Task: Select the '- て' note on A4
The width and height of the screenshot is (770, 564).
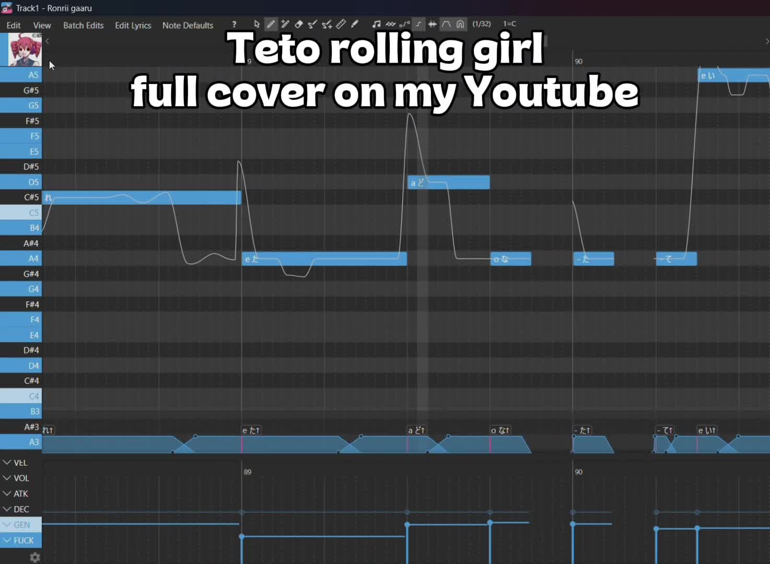Action: coord(676,258)
